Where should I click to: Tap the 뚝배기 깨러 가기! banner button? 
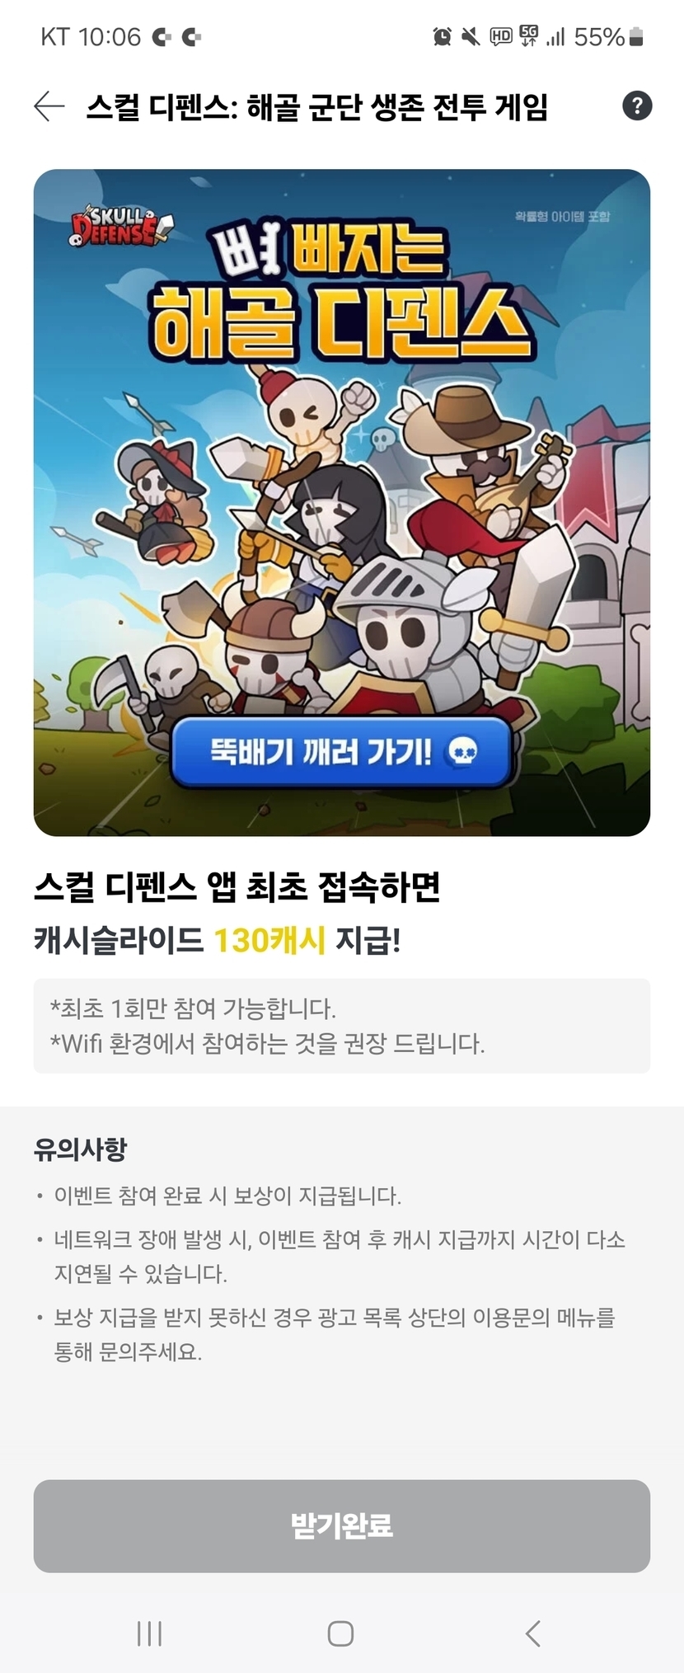click(x=342, y=751)
